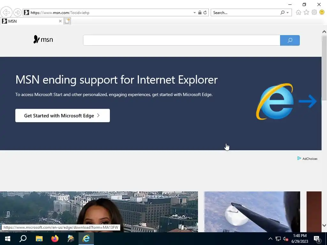The width and height of the screenshot is (327, 245).
Task: Refresh the page with the reload icon
Action: 205,12
